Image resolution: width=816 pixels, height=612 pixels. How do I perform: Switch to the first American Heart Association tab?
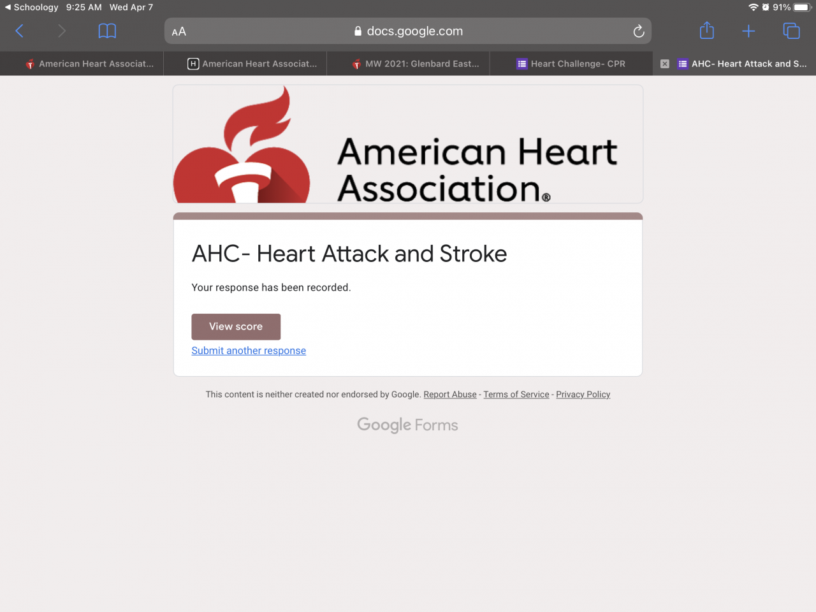[82, 64]
